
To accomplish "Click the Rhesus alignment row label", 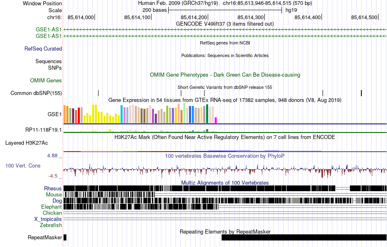I will [x=53, y=188].
